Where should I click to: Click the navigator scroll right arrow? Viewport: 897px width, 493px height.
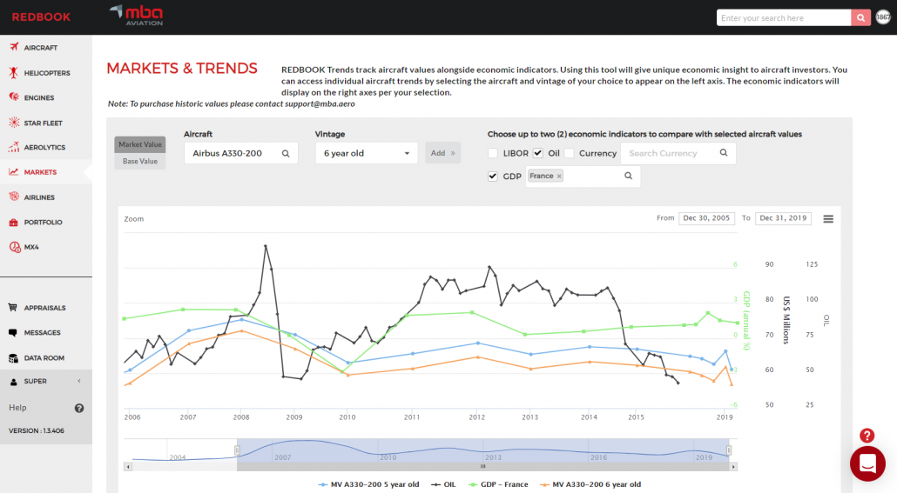click(733, 467)
